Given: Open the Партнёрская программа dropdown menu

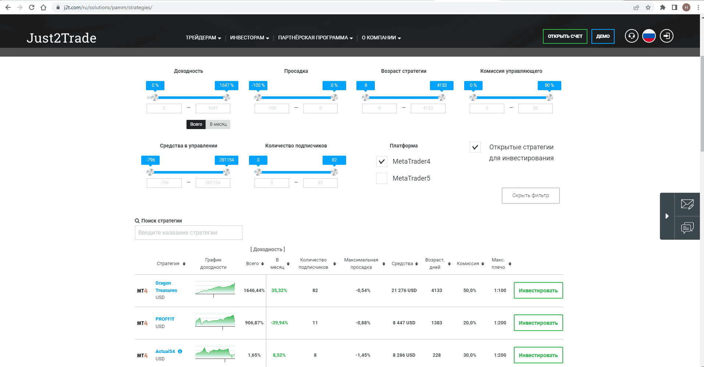Looking at the screenshot, I should 315,38.
